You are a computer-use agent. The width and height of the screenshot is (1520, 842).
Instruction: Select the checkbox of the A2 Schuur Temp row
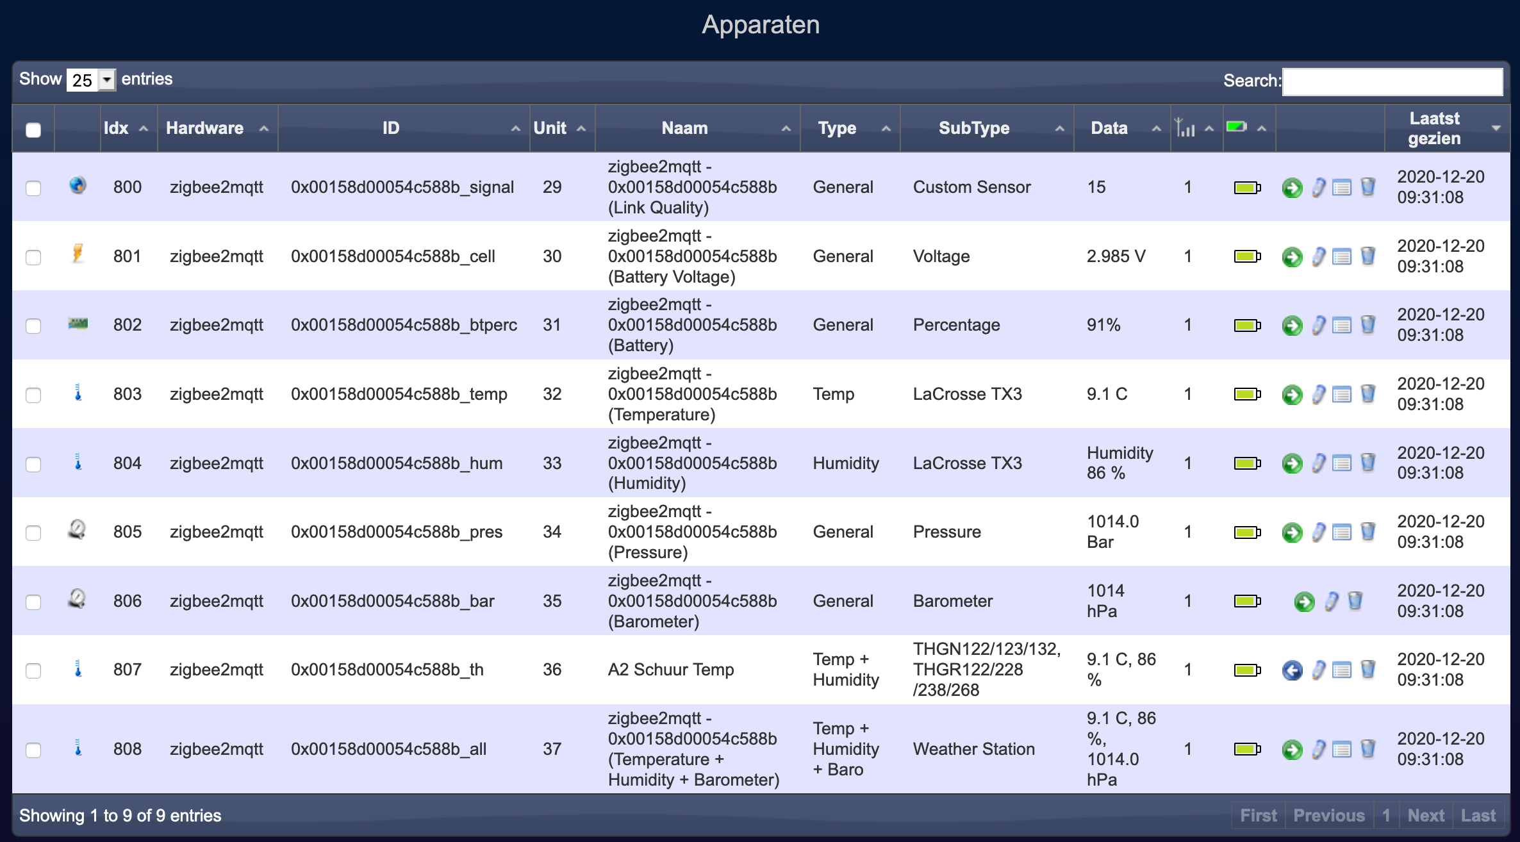click(33, 670)
